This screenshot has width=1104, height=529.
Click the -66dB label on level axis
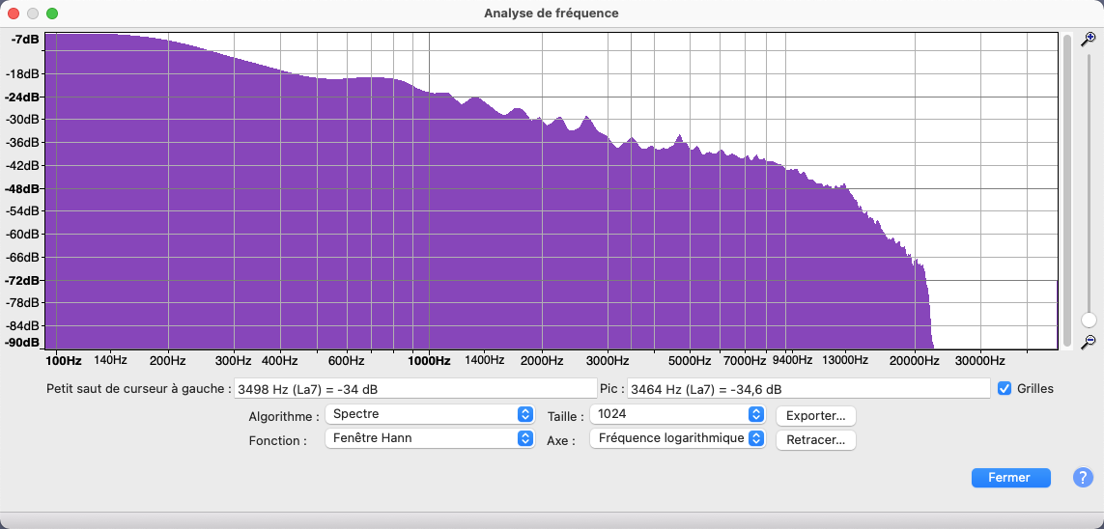click(22, 258)
